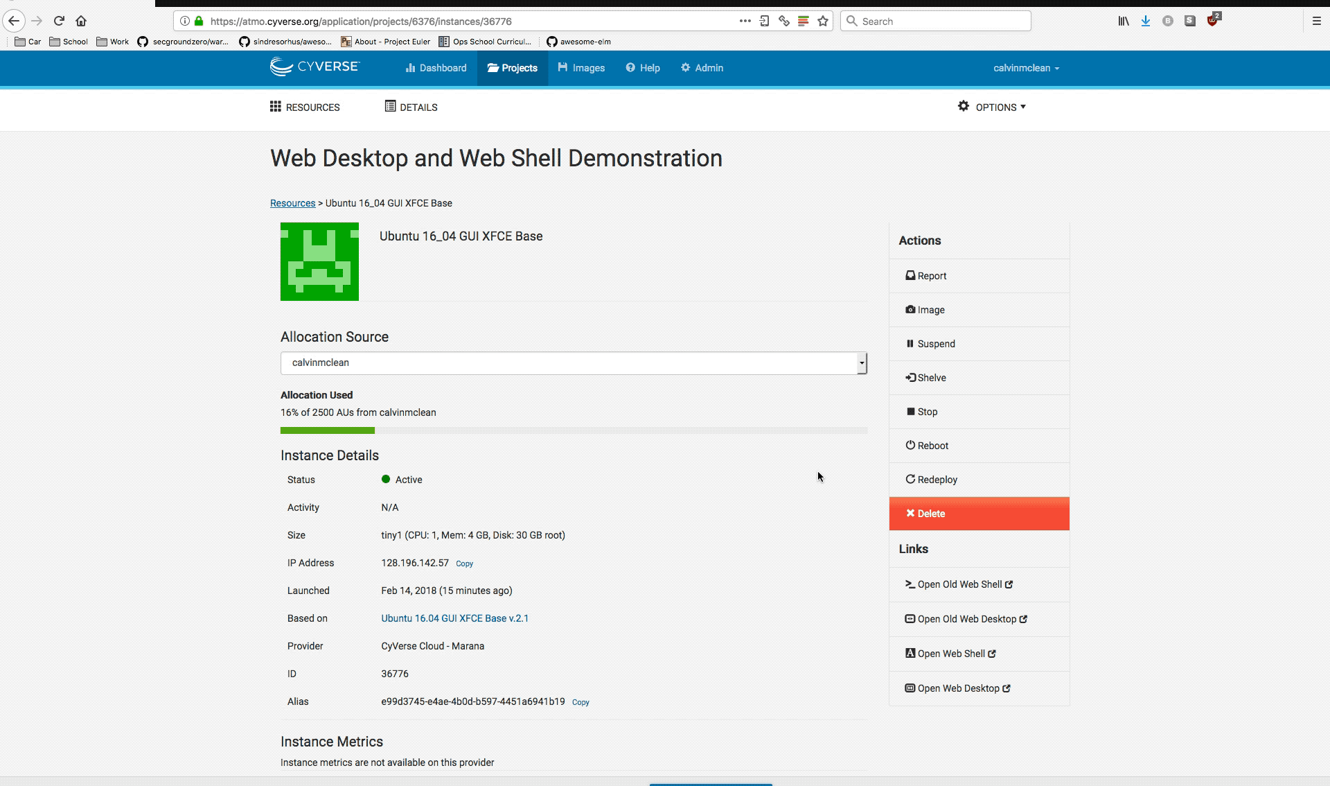1330x786 pixels.
Task: Click the site info icon in URL bar
Action: click(184, 21)
